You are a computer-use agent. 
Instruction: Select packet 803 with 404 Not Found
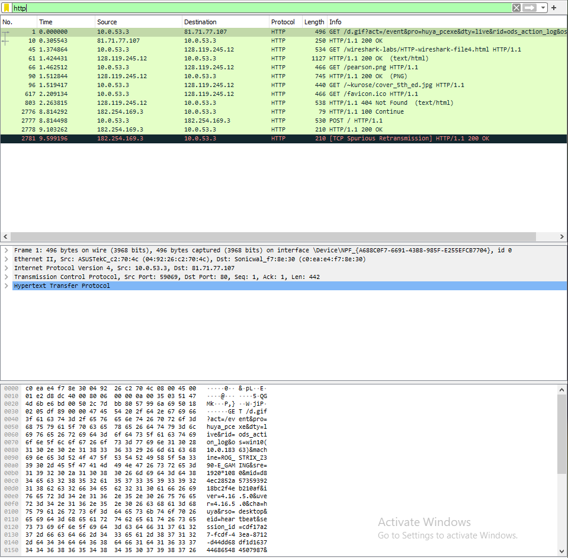178,102
